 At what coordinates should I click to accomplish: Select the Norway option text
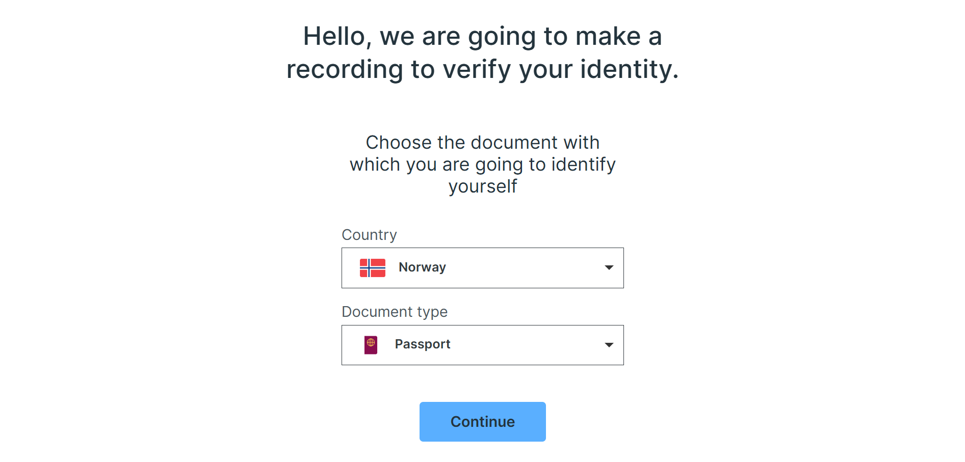click(422, 267)
